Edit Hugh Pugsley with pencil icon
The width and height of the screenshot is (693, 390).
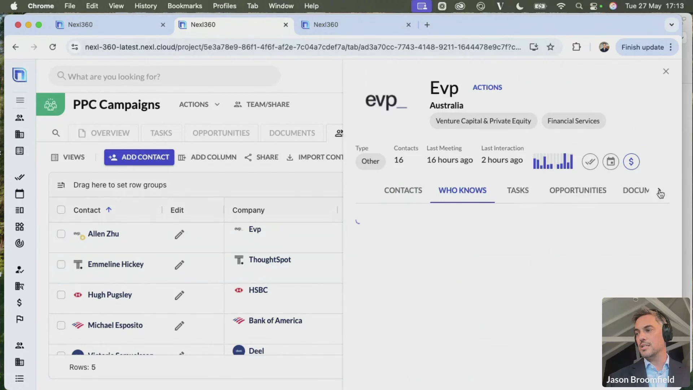coord(179,295)
